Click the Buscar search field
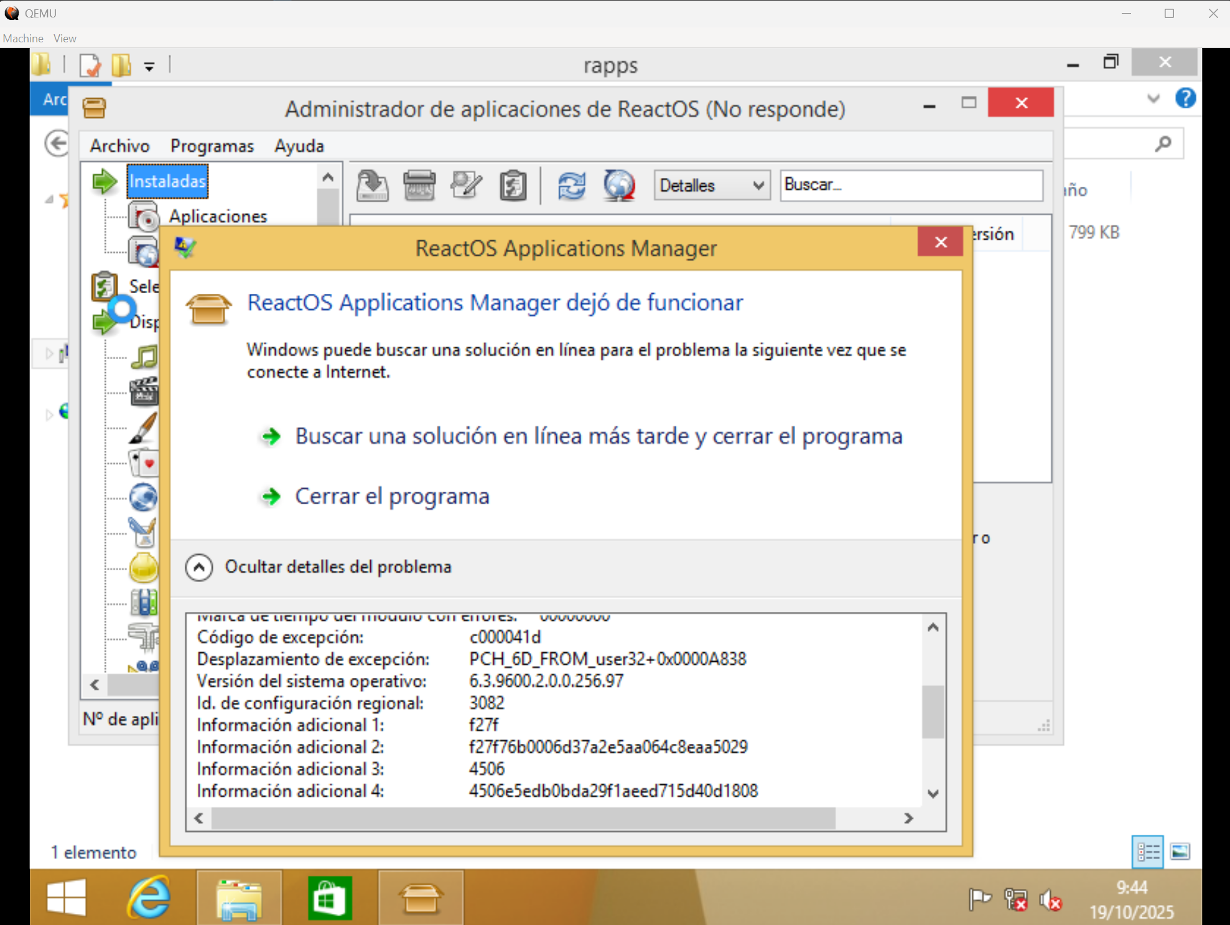Image resolution: width=1230 pixels, height=925 pixels. [910, 185]
